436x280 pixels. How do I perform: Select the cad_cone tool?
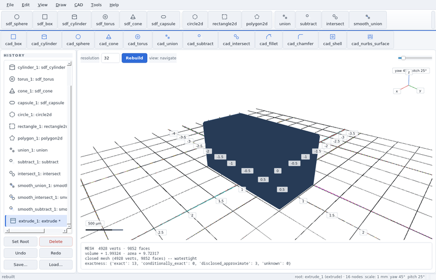(x=108, y=40)
